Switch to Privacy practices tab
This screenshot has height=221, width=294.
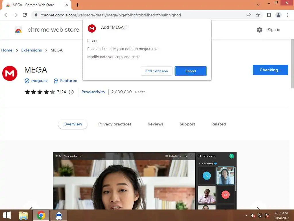(x=115, y=124)
